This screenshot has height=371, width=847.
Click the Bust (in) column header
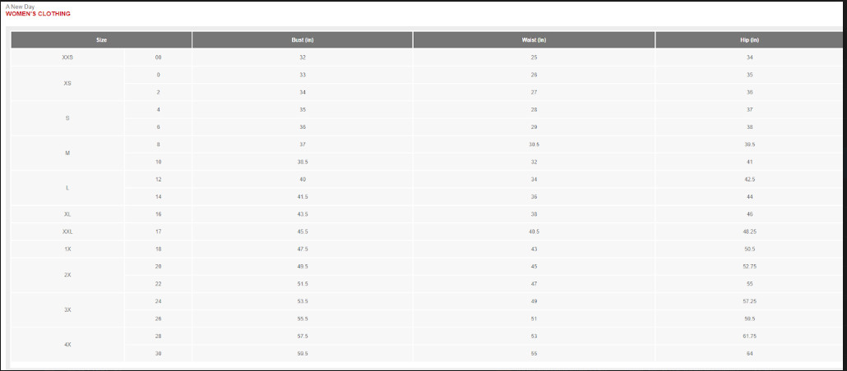pos(303,40)
